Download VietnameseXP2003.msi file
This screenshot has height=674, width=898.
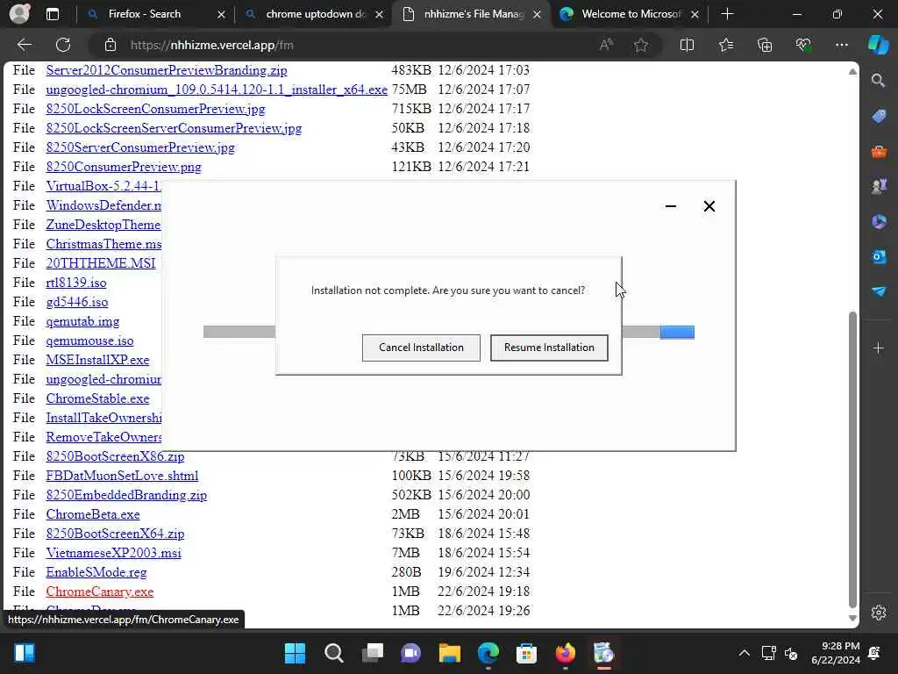[113, 553]
